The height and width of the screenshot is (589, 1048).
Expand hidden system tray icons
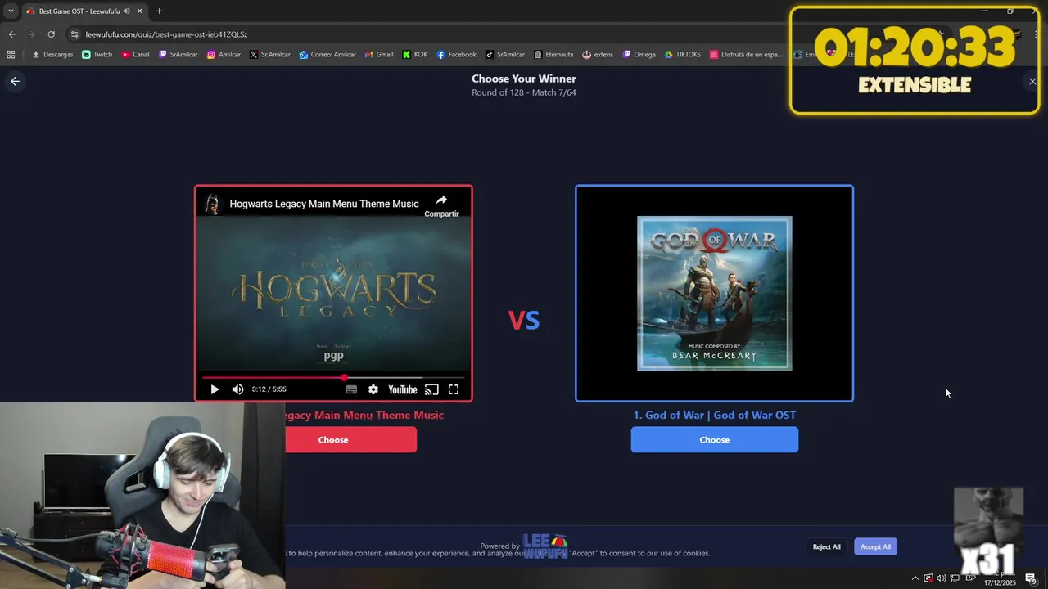[x=915, y=578]
